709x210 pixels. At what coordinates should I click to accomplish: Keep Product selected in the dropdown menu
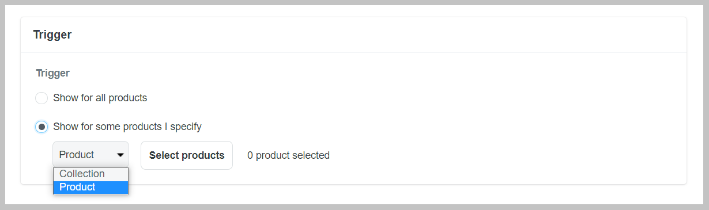click(90, 188)
